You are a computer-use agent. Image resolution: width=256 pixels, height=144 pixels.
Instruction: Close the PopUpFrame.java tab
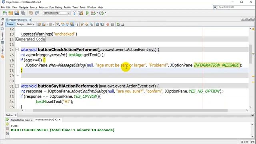(x=30, y=20)
